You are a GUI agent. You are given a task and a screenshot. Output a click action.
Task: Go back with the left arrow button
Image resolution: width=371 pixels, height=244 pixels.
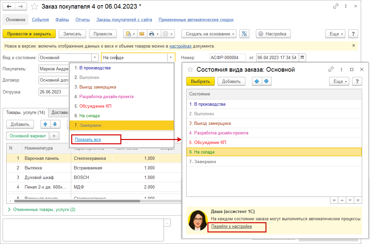point(9,6)
